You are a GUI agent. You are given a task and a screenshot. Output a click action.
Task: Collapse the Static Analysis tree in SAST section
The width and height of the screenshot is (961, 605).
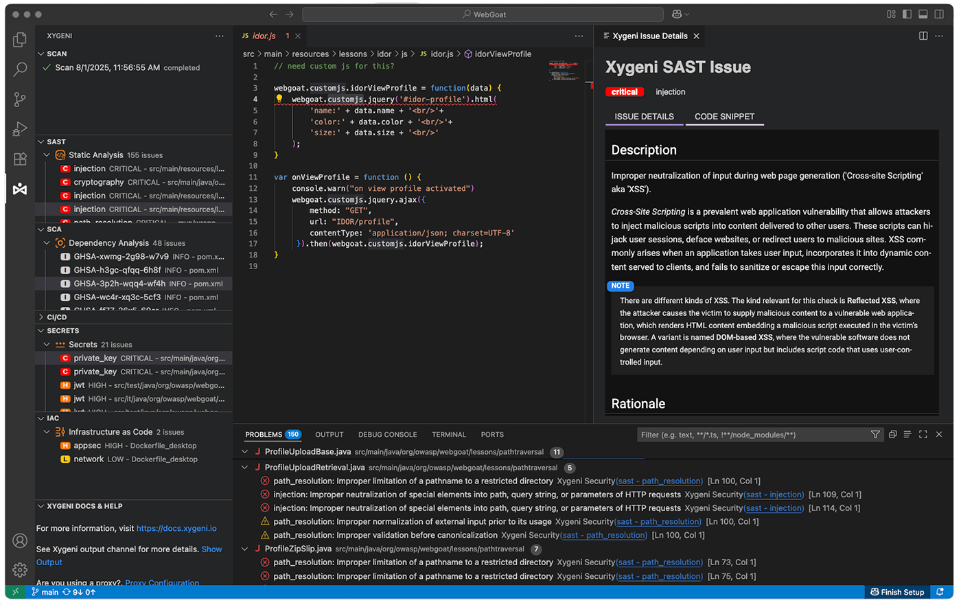[x=47, y=155]
